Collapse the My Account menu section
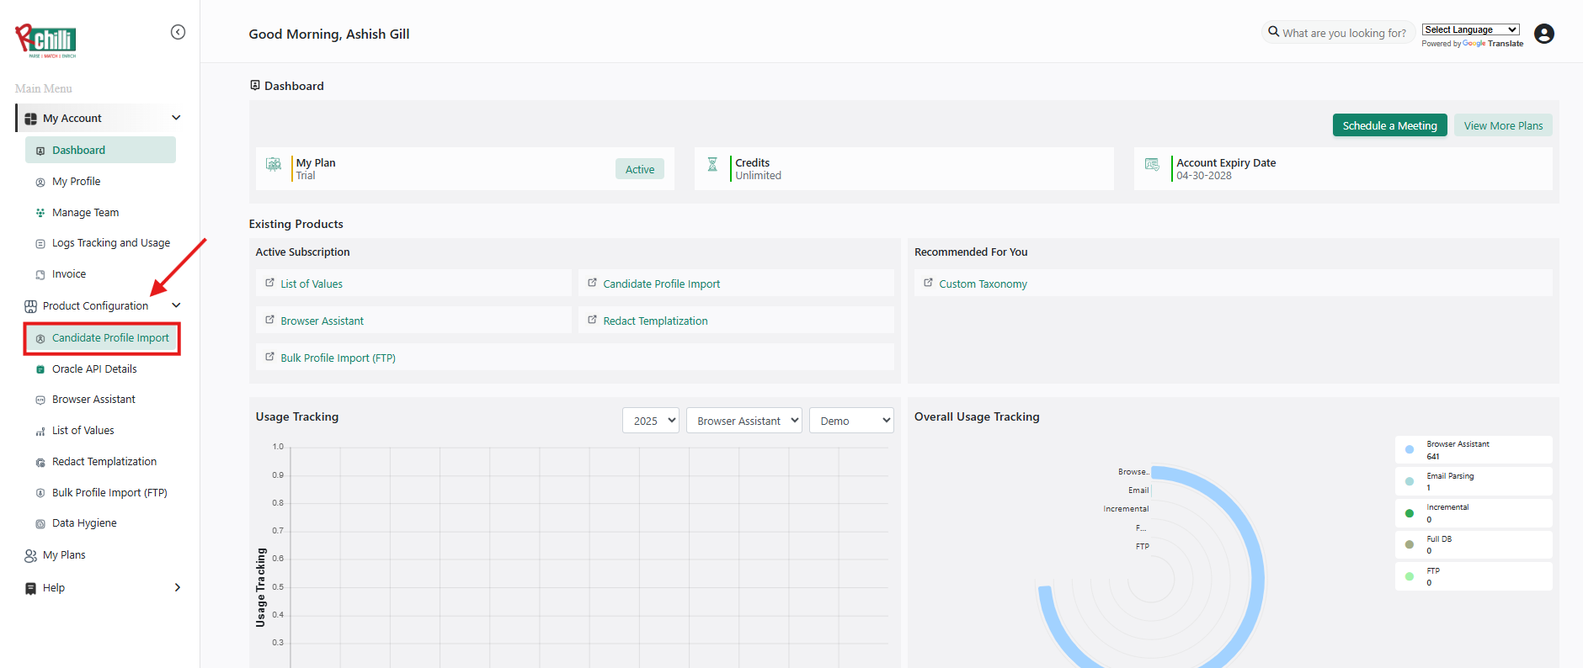This screenshot has width=1583, height=668. 176,118
